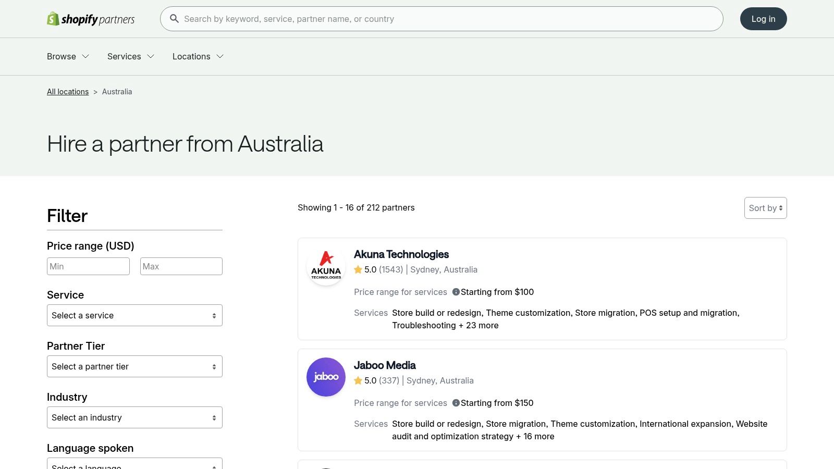Click the 'Starting from $150' price text
Screen dimensions: 834x469
pos(497,403)
